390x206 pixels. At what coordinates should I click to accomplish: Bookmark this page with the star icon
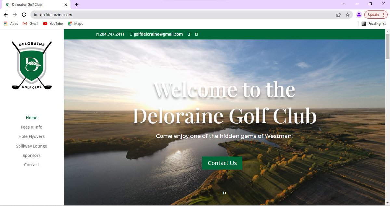coord(348,14)
